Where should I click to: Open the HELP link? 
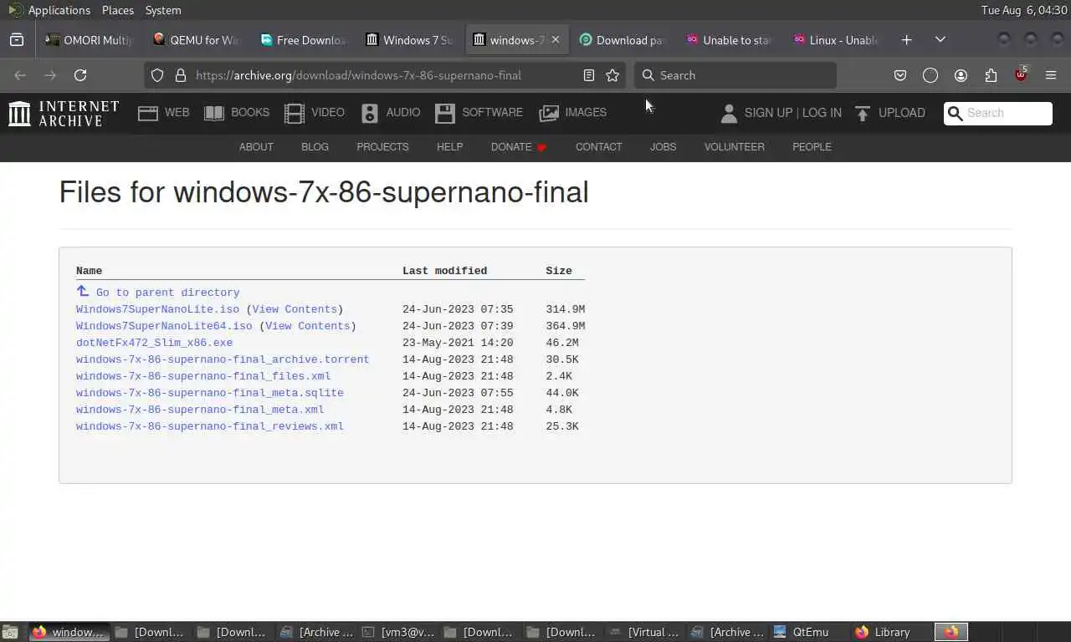click(x=449, y=146)
